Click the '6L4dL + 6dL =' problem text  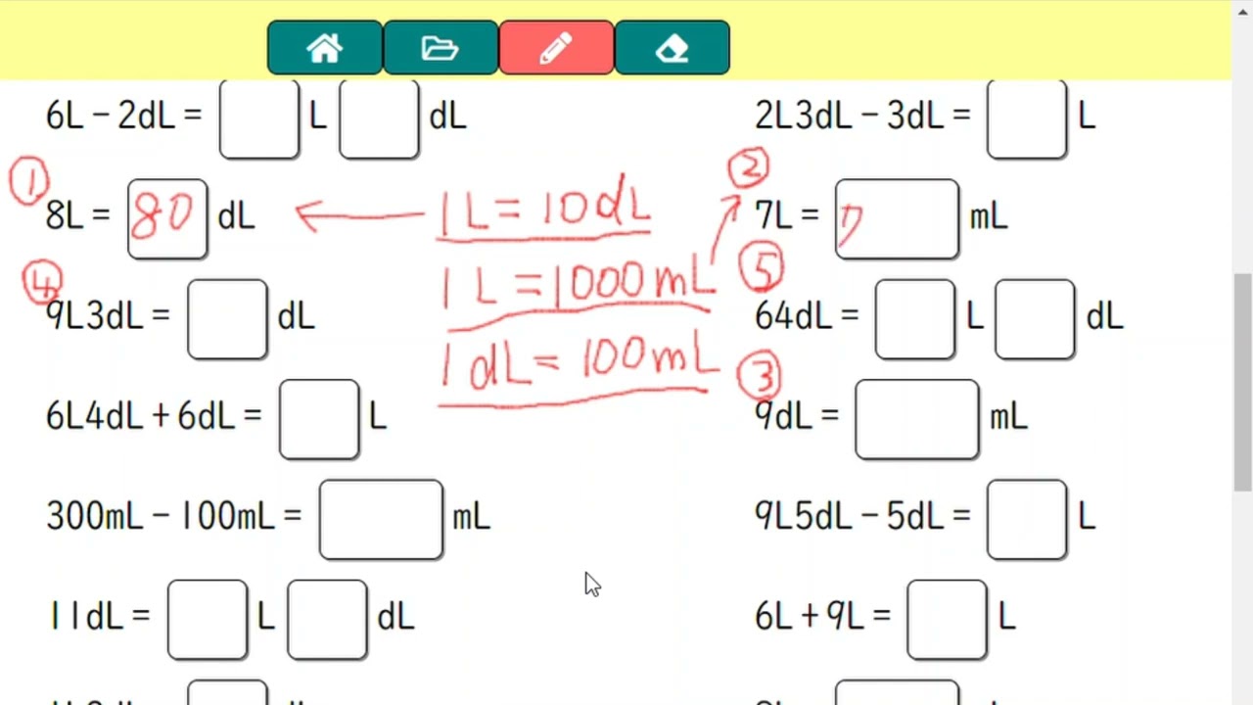[154, 417]
